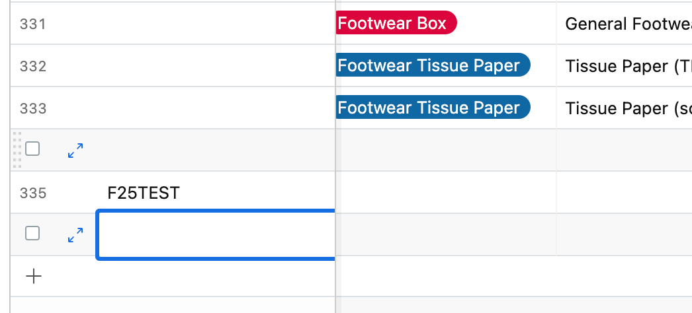Grab the dotted drag handle on the hovered row
This screenshot has height=313, width=692.
tap(17, 150)
